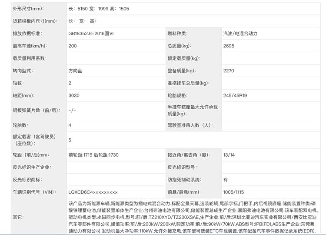Click the 接近角/离去角 value 13/14
Screen dimensions: 326x235
point(229,155)
